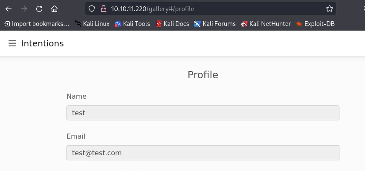Viewport: 365px width, 171px height.
Task: Open the Kali NetHunter bookmark
Action: 266,24
